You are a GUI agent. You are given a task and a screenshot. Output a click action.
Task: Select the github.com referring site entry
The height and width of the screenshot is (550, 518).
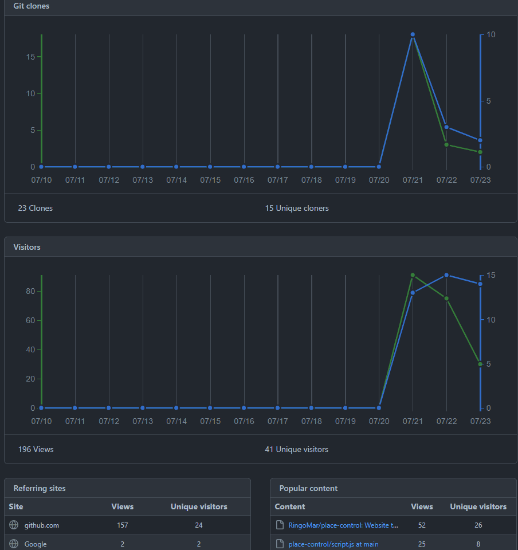pyautogui.click(x=41, y=525)
